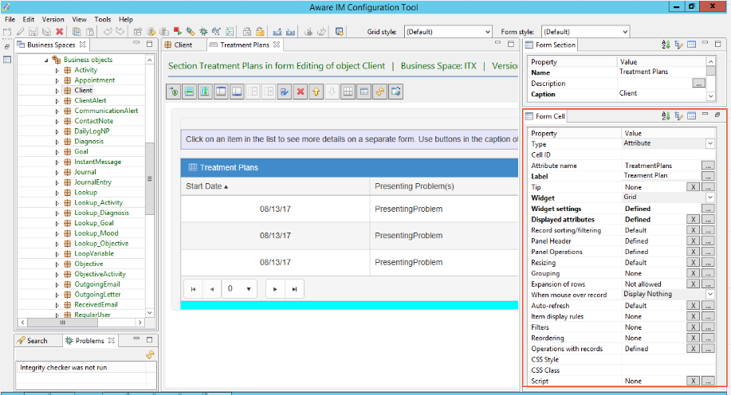Click the closed gray padlock icon
The width and height of the screenshot is (731, 395).
[x=247, y=32]
